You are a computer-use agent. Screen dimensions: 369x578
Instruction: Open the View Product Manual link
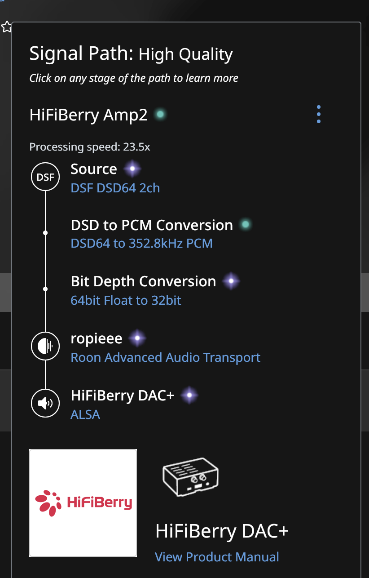coord(217,557)
